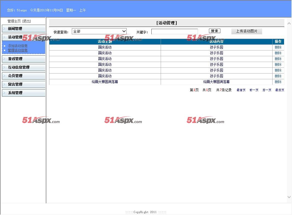Click the 上传活动图片 button
Screen dimensions: 292x215
coord(246,31)
